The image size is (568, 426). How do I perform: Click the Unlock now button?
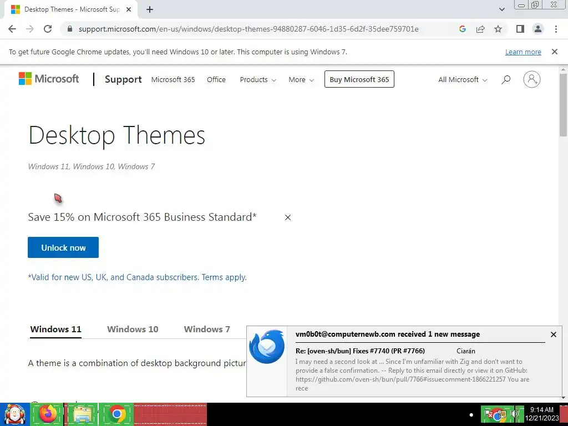[63, 247]
